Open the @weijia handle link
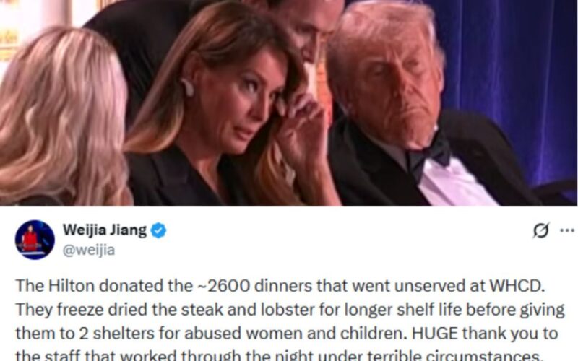The image size is (578, 361). click(89, 250)
